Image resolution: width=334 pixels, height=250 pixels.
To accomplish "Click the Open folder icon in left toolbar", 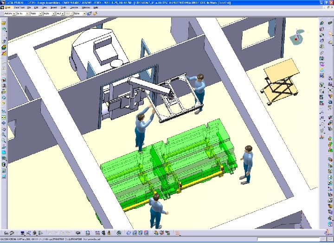I will 4,23.
